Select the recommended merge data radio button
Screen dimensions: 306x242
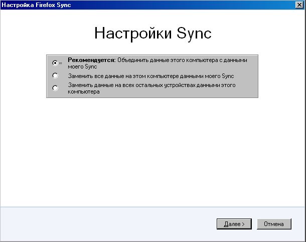pyautogui.click(x=55, y=63)
